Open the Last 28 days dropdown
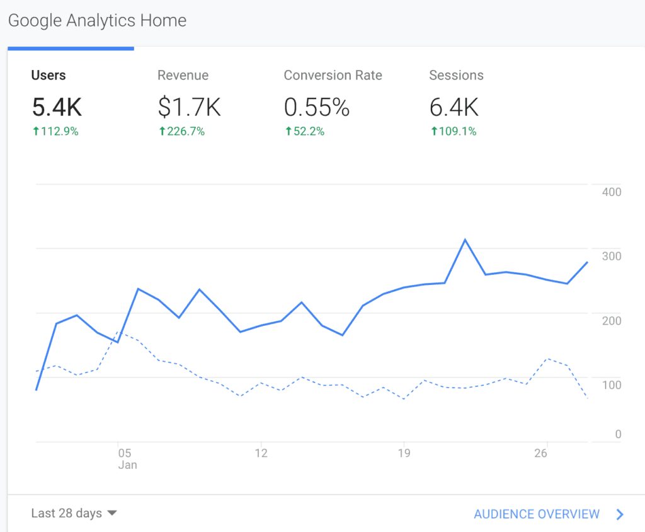This screenshot has width=645, height=532. click(74, 513)
